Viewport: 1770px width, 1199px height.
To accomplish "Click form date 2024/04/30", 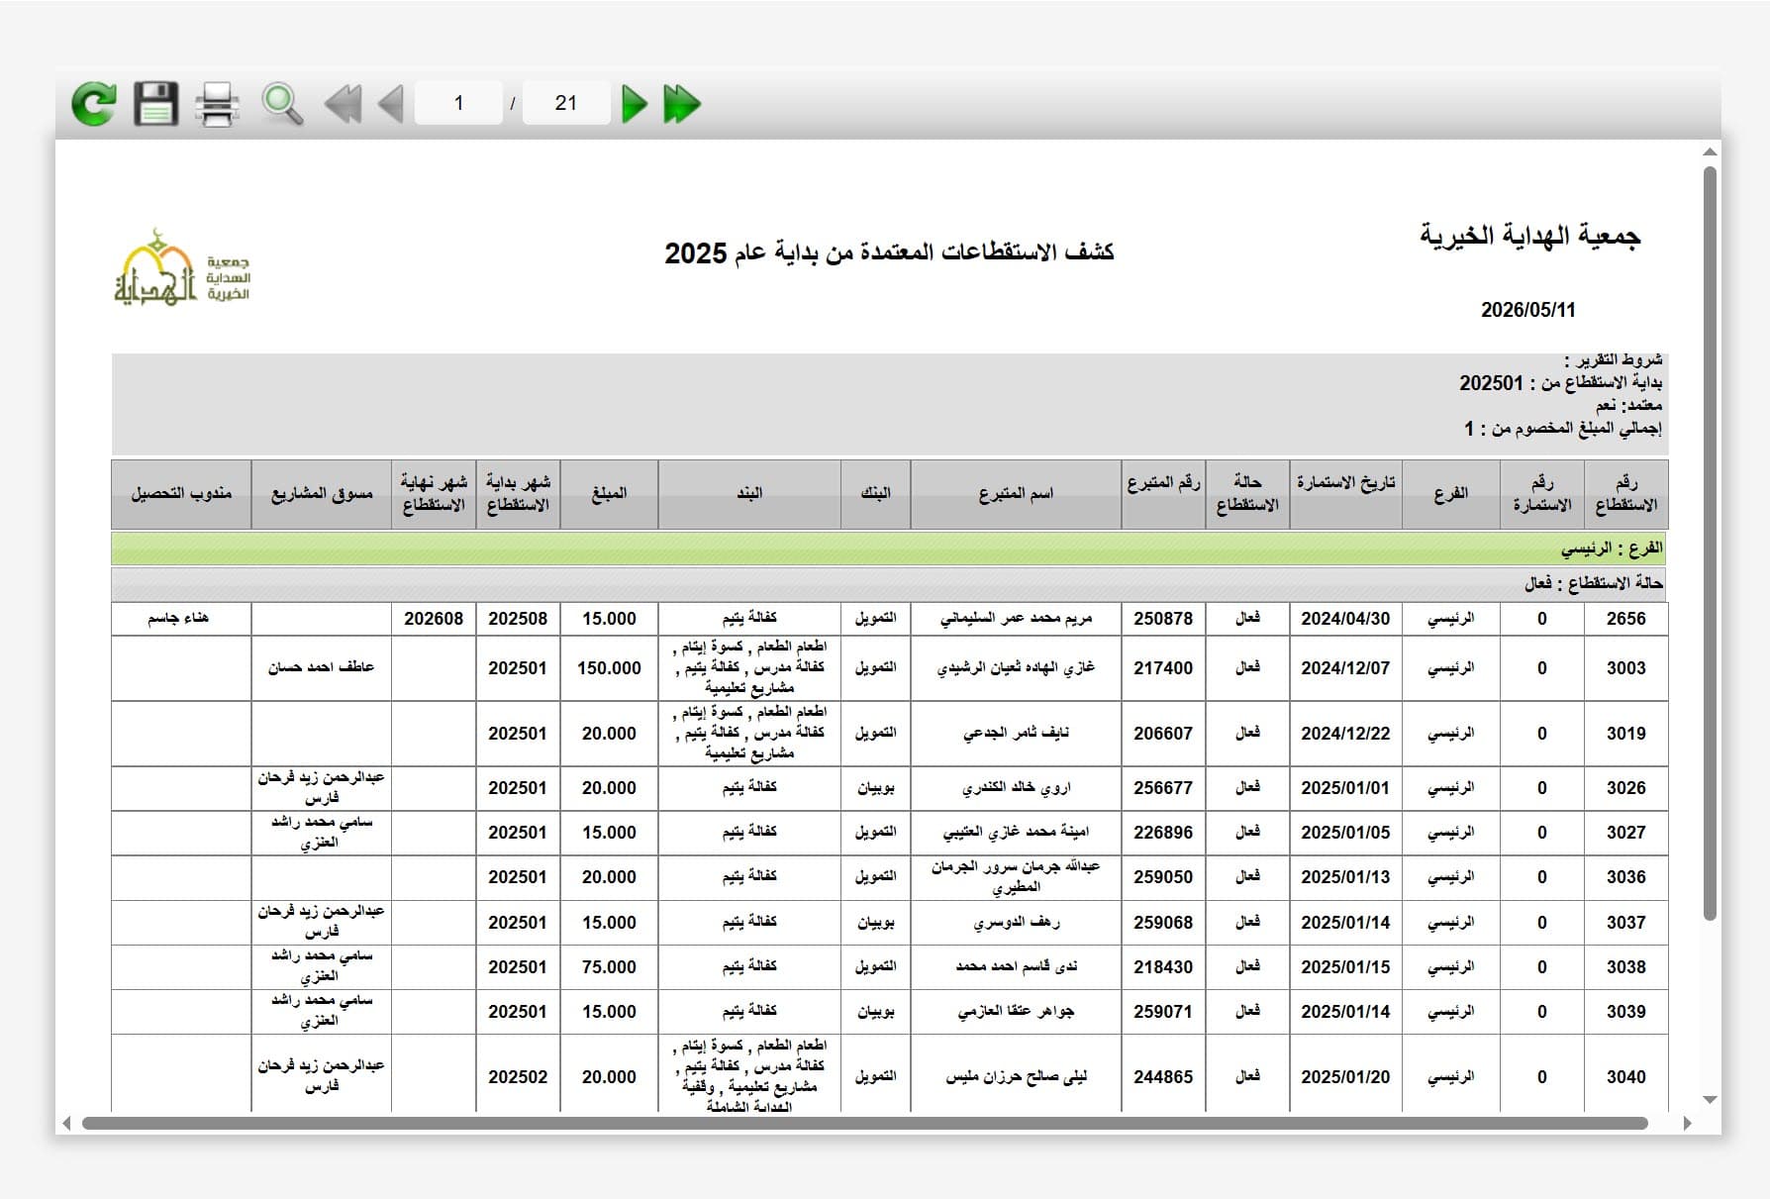I will click(x=1345, y=619).
